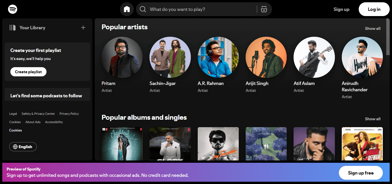The height and width of the screenshot is (184, 392).
Task: Click the Sachin-Jigar name text
Action: 162,83
